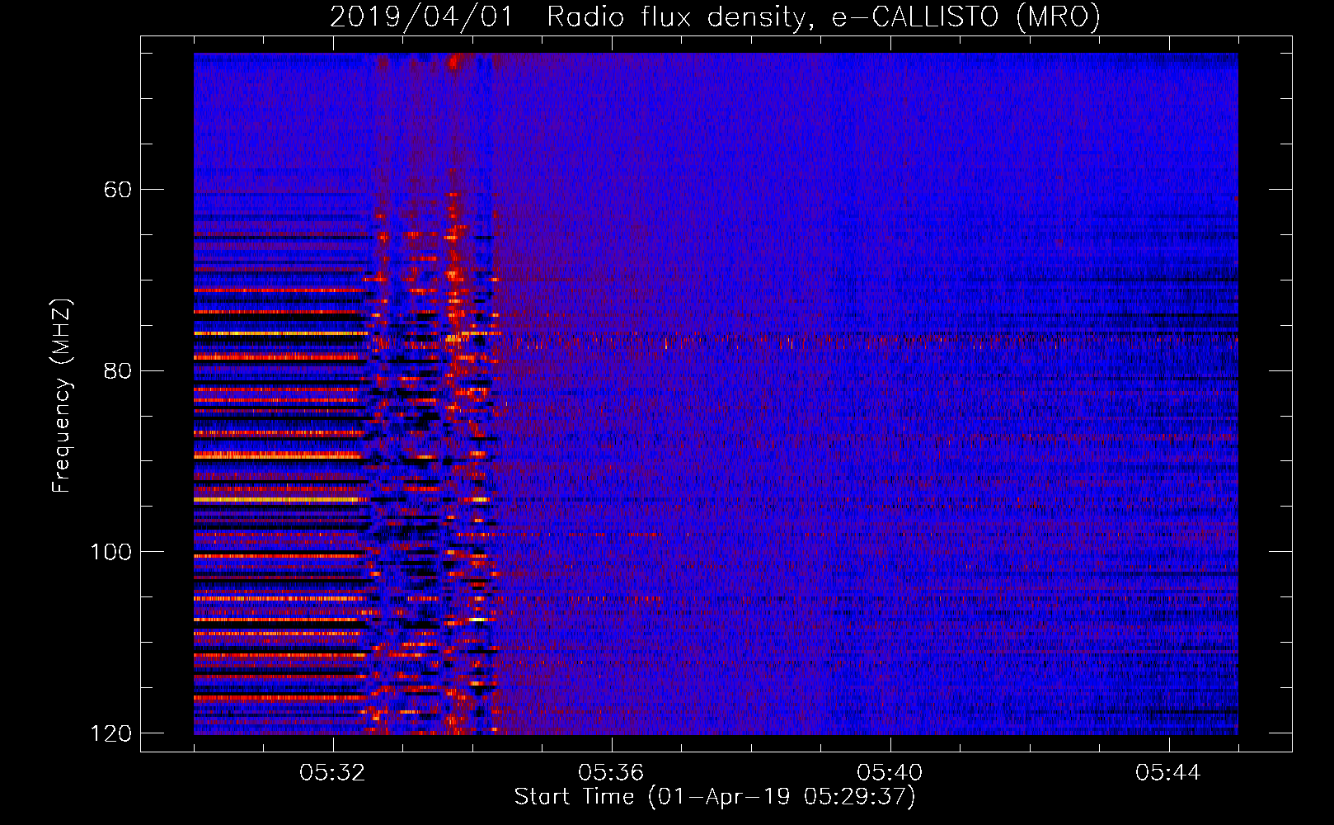Click the 80 frequency tick label
Viewport: 1334px width, 825px height.
click(x=118, y=370)
